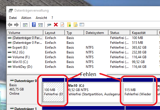Click the drive icon beside Expert (E:)

point(10,48)
